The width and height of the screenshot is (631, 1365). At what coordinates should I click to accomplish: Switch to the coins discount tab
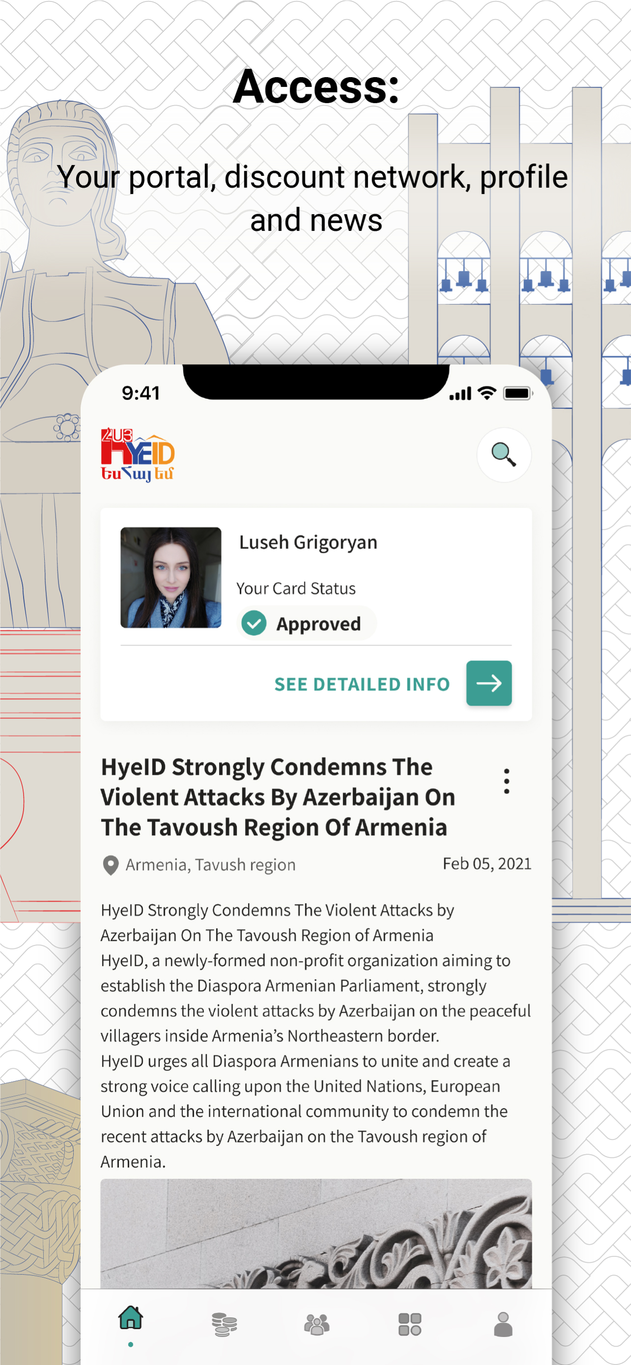click(224, 1324)
